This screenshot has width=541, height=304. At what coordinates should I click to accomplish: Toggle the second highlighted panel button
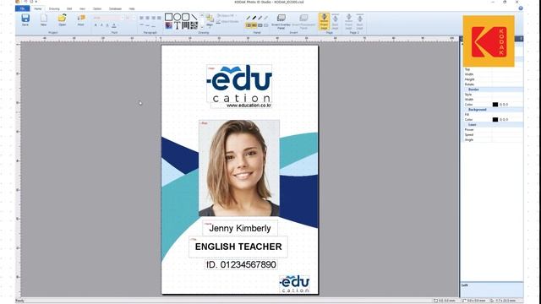pos(254,25)
